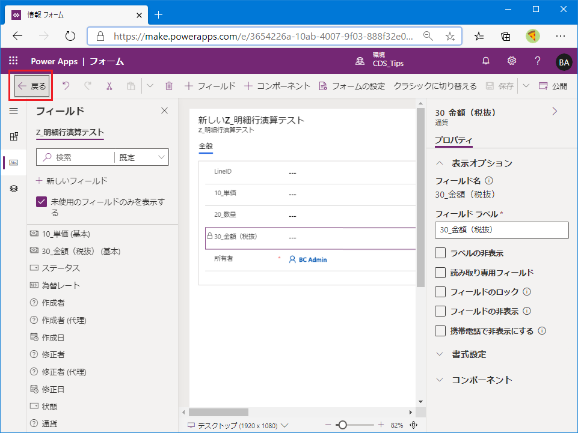Open the notifications bell
The height and width of the screenshot is (433, 578).
pyautogui.click(x=486, y=61)
